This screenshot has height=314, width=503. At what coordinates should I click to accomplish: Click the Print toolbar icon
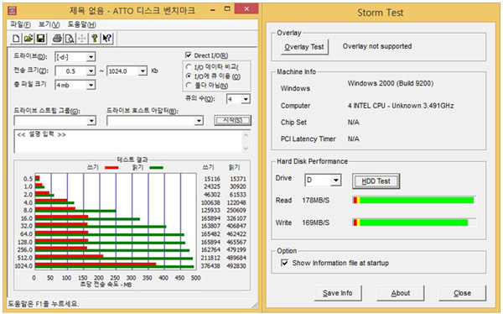[57, 39]
